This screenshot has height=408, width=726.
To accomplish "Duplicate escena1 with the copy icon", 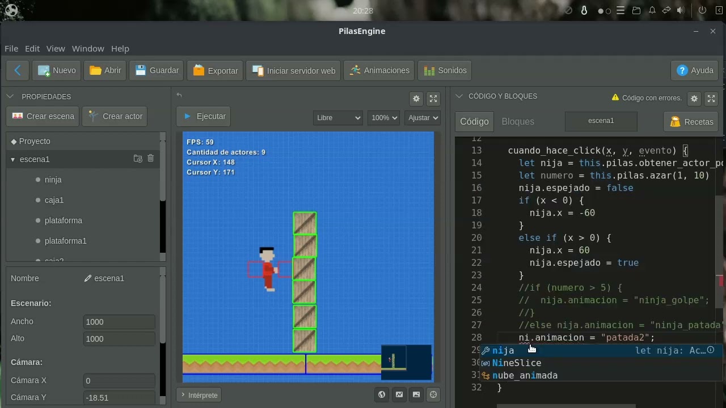I will [138, 159].
